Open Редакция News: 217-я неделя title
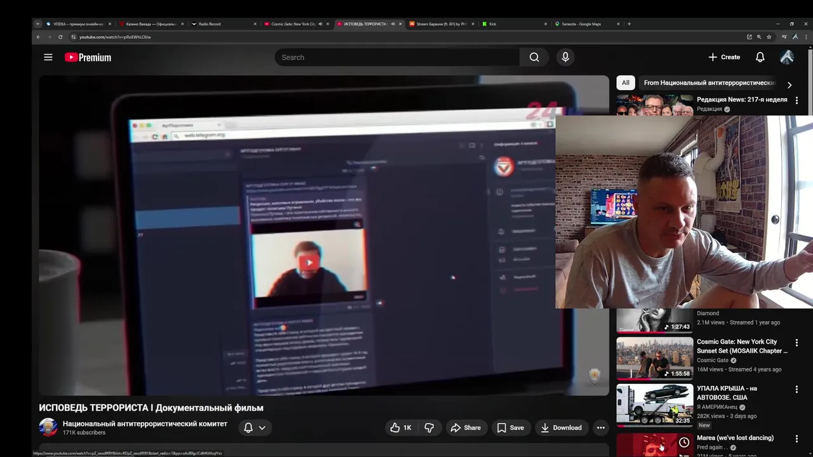 (x=742, y=100)
